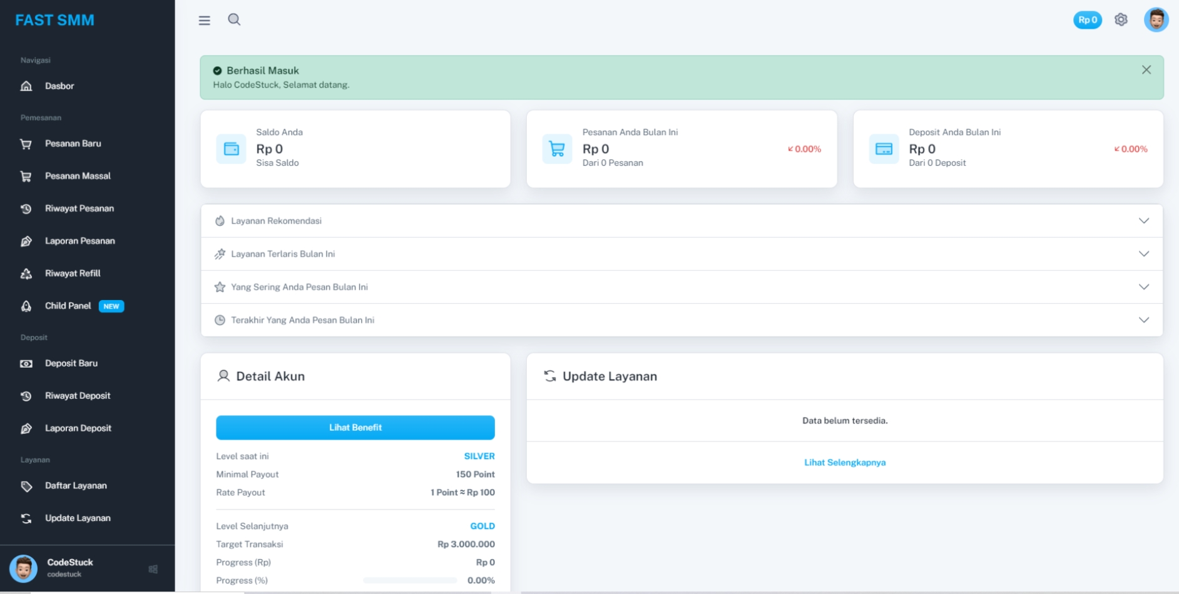Expand Terakhir Yang Anda Pesan section
The height and width of the screenshot is (594, 1179).
coord(1143,320)
